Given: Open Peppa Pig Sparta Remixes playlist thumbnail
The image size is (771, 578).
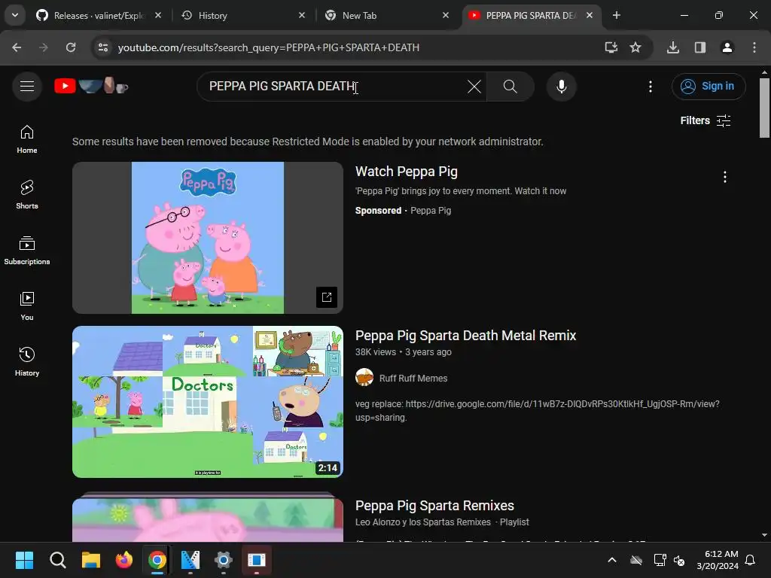Looking at the screenshot, I should pyautogui.click(x=208, y=518).
